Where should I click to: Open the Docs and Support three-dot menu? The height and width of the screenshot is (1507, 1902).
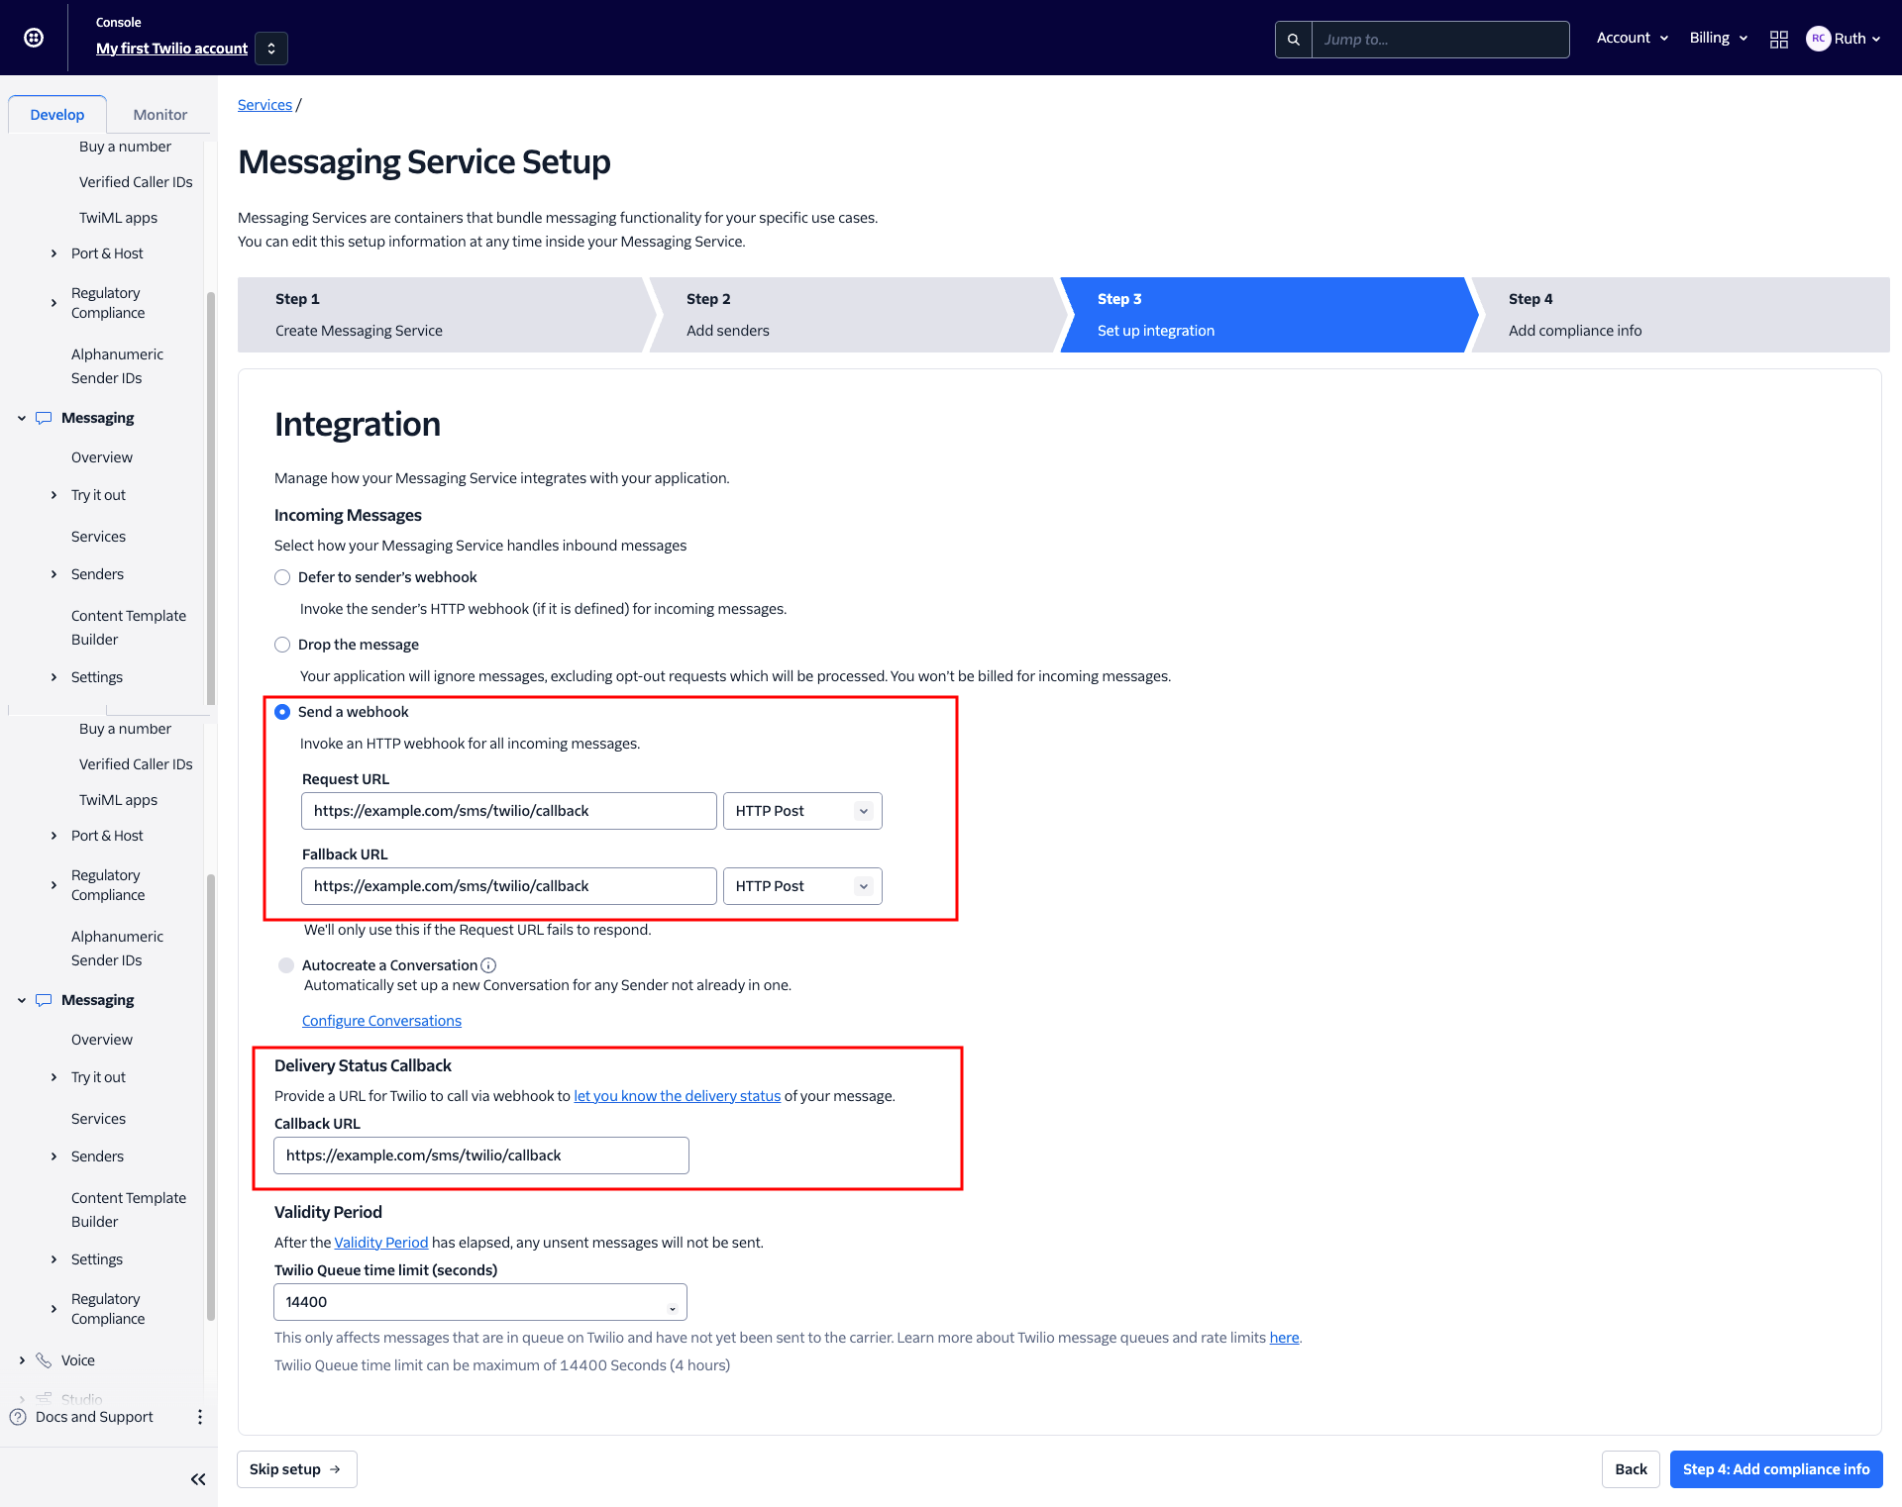coord(200,1417)
